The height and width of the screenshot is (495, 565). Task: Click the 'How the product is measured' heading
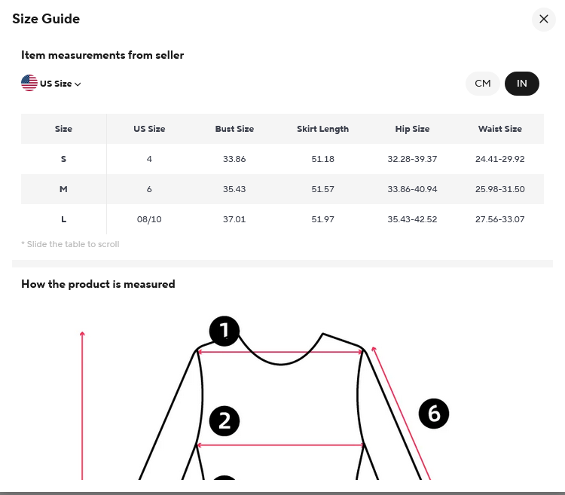point(98,284)
